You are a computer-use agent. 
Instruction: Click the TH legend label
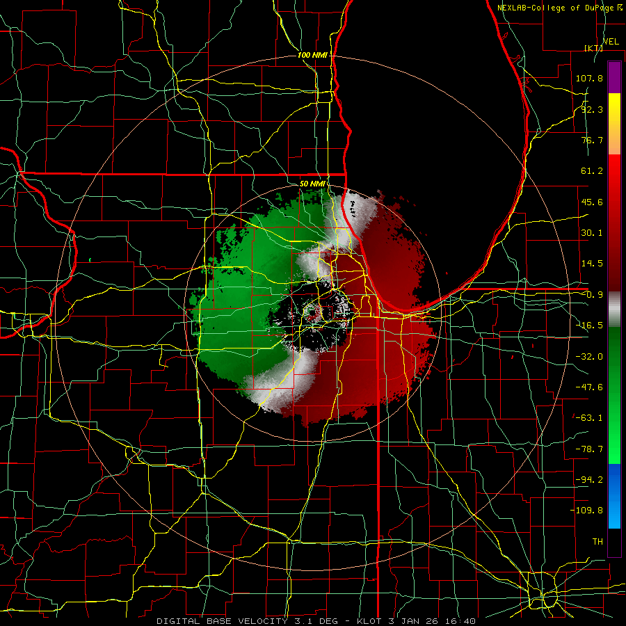[597, 542]
